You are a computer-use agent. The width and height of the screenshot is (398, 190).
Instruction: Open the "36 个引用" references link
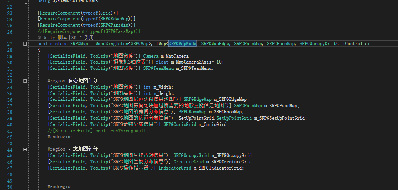point(82,37)
